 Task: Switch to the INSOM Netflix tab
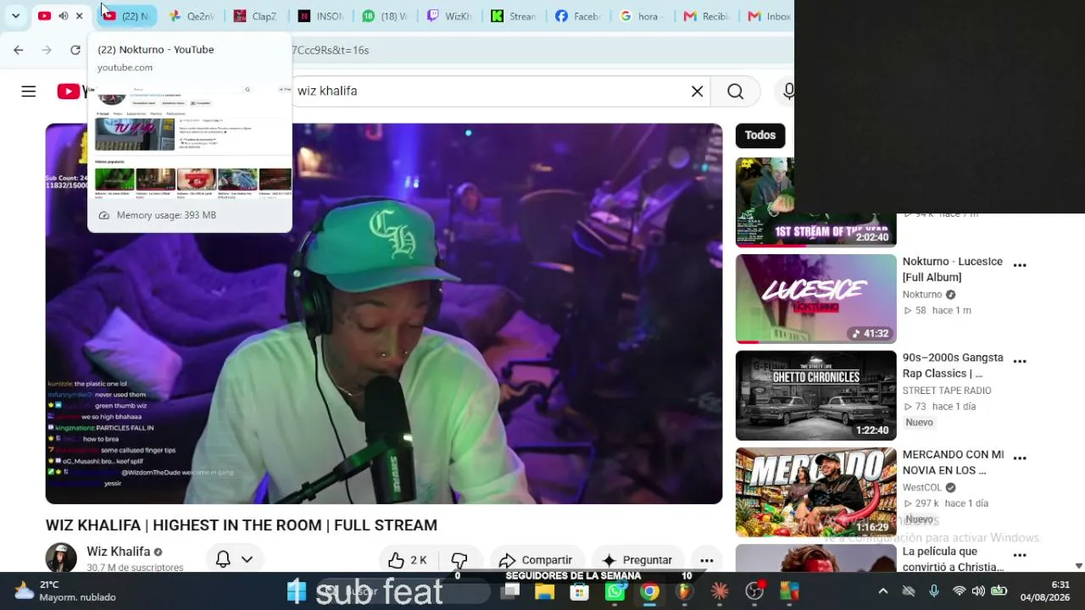[320, 16]
